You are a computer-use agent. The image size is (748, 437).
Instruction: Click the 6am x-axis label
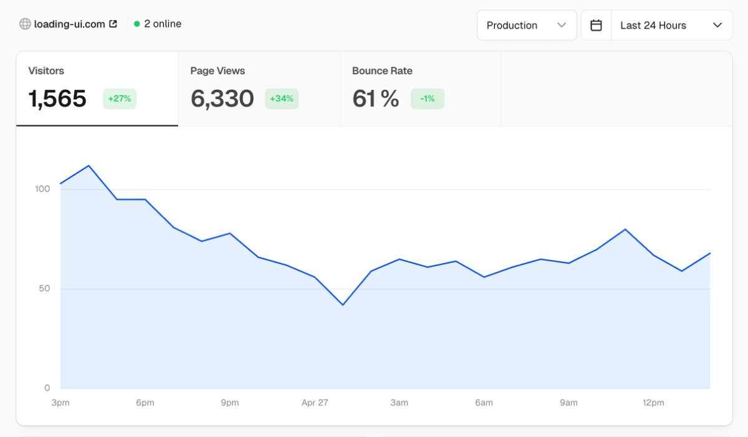(x=484, y=403)
